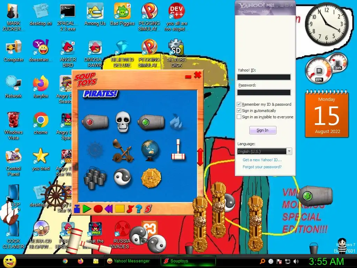357x268 pixels.
Task: Select the Bad Piggies desktop icon
Action: (x=122, y=14)
